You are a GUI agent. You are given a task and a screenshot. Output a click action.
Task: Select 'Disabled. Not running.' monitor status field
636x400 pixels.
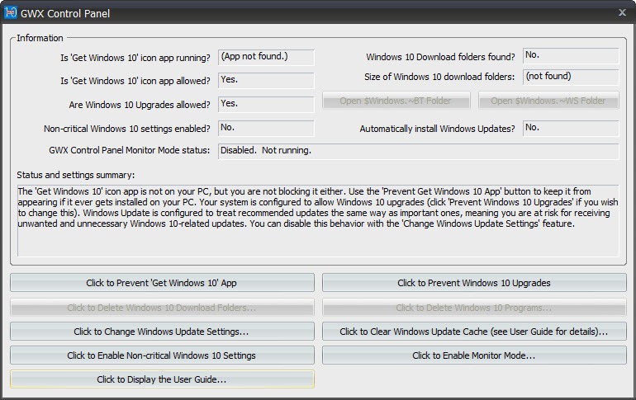coord(419,151)
